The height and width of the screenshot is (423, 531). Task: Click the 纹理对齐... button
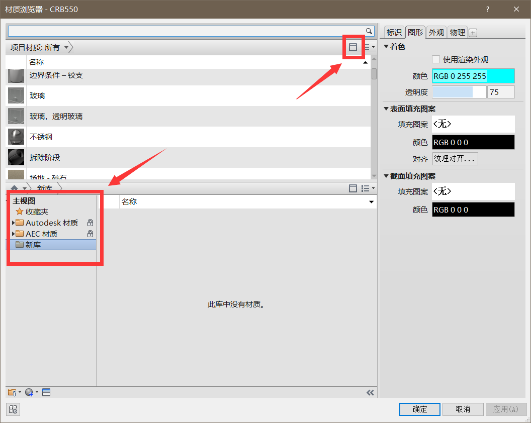455,159
